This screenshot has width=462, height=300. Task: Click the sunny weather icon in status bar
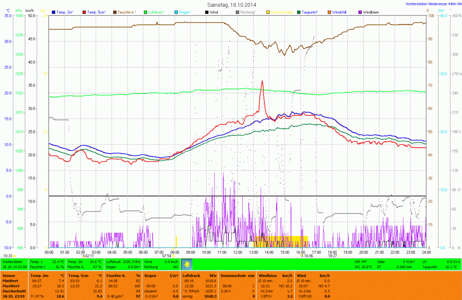pyautogui.click(x=186, y=264)
